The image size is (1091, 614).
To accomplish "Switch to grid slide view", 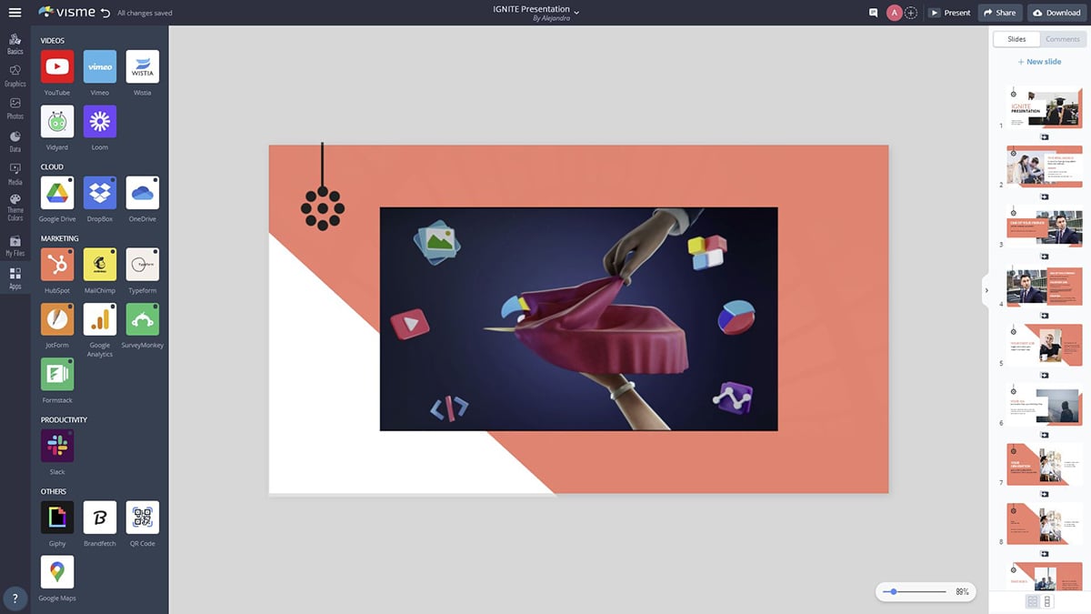I will tap(1033, 601).
